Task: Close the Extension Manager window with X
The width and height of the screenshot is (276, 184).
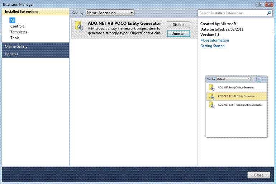Action: pos(269,4)
